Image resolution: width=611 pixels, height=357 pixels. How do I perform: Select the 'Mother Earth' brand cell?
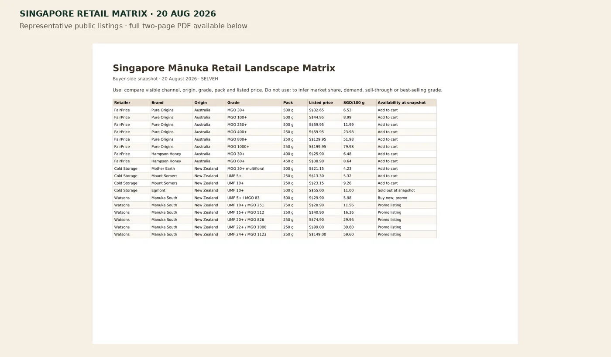tap(172, 168)
